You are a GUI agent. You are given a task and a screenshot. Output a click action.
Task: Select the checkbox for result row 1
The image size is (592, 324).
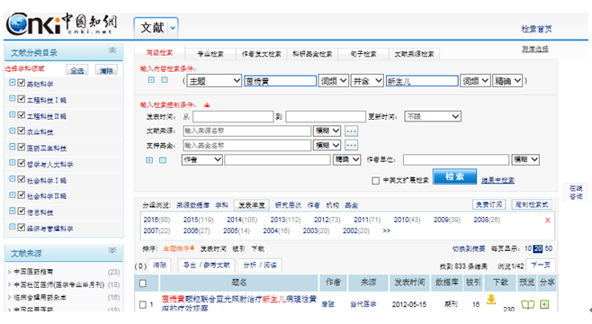(143, 304)
